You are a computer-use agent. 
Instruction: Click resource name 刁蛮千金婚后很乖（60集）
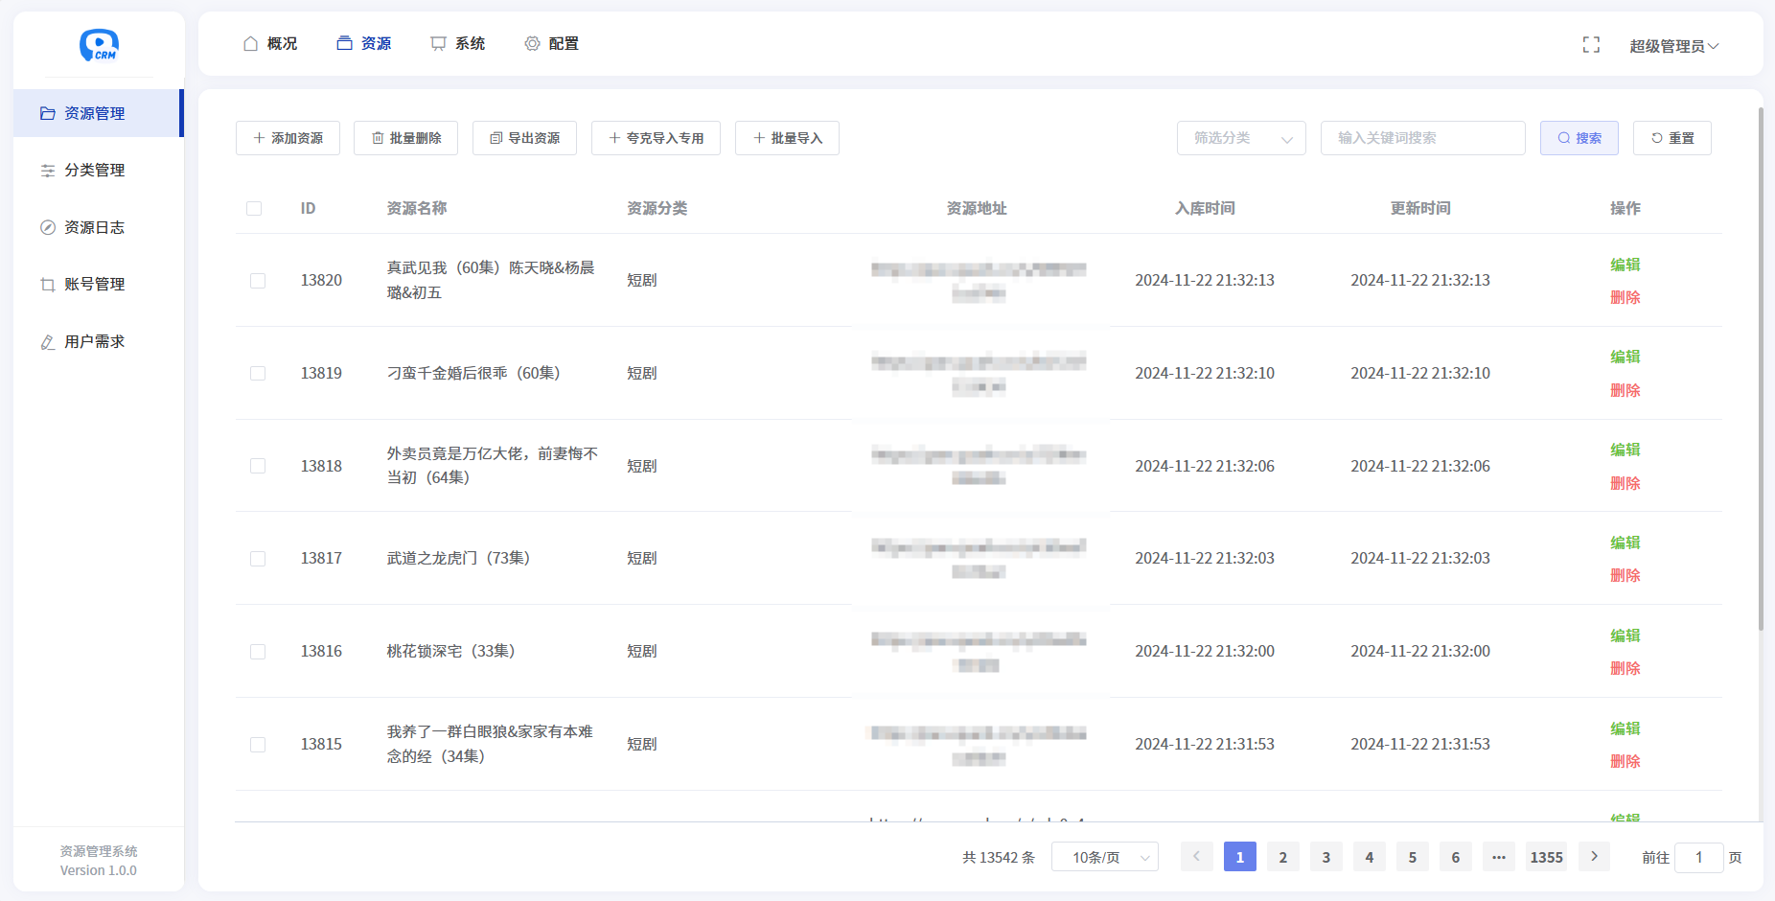tap(474, 374)
